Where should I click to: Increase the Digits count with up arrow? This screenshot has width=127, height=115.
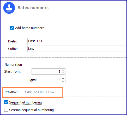pos(63,79)
